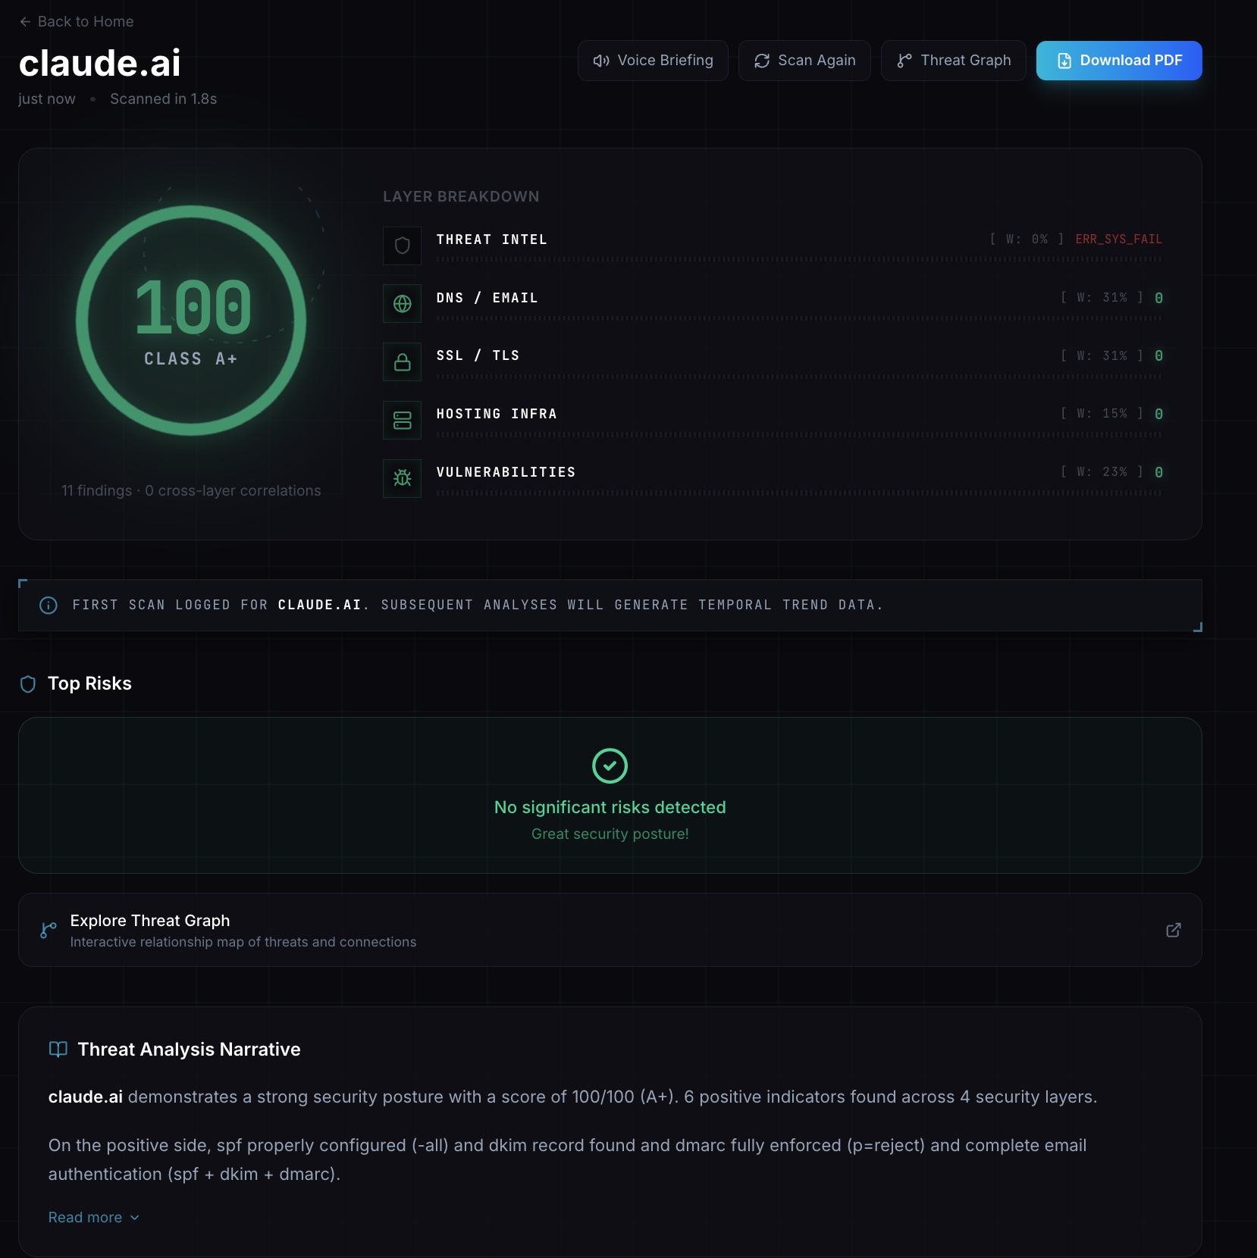The image size is (1257, 1258).
Task: Select the SSL / TLS layer label
Action: pos(478,355)
